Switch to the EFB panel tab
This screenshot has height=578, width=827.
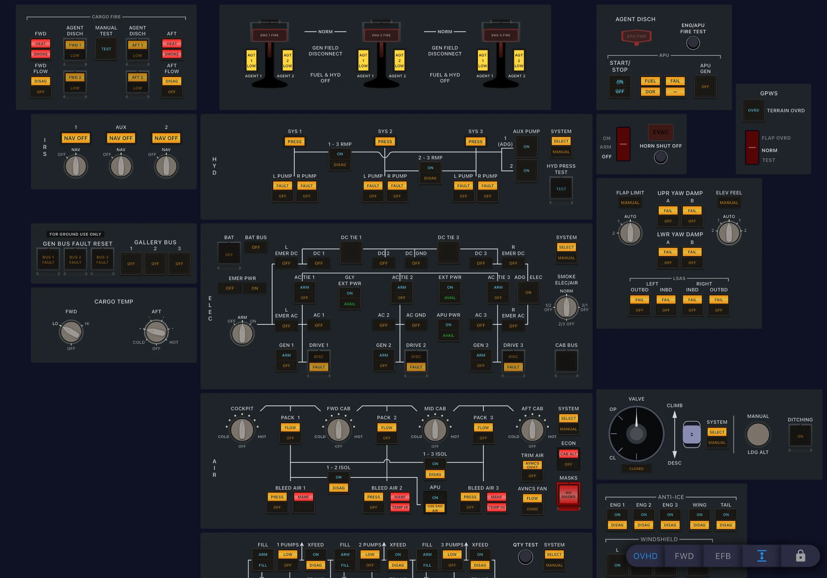(x=722, y=556)
